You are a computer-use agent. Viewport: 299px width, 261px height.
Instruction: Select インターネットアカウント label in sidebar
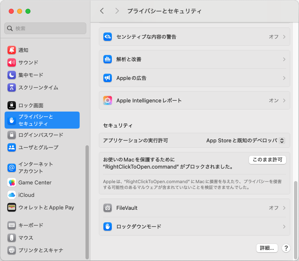tap(36, 168)
